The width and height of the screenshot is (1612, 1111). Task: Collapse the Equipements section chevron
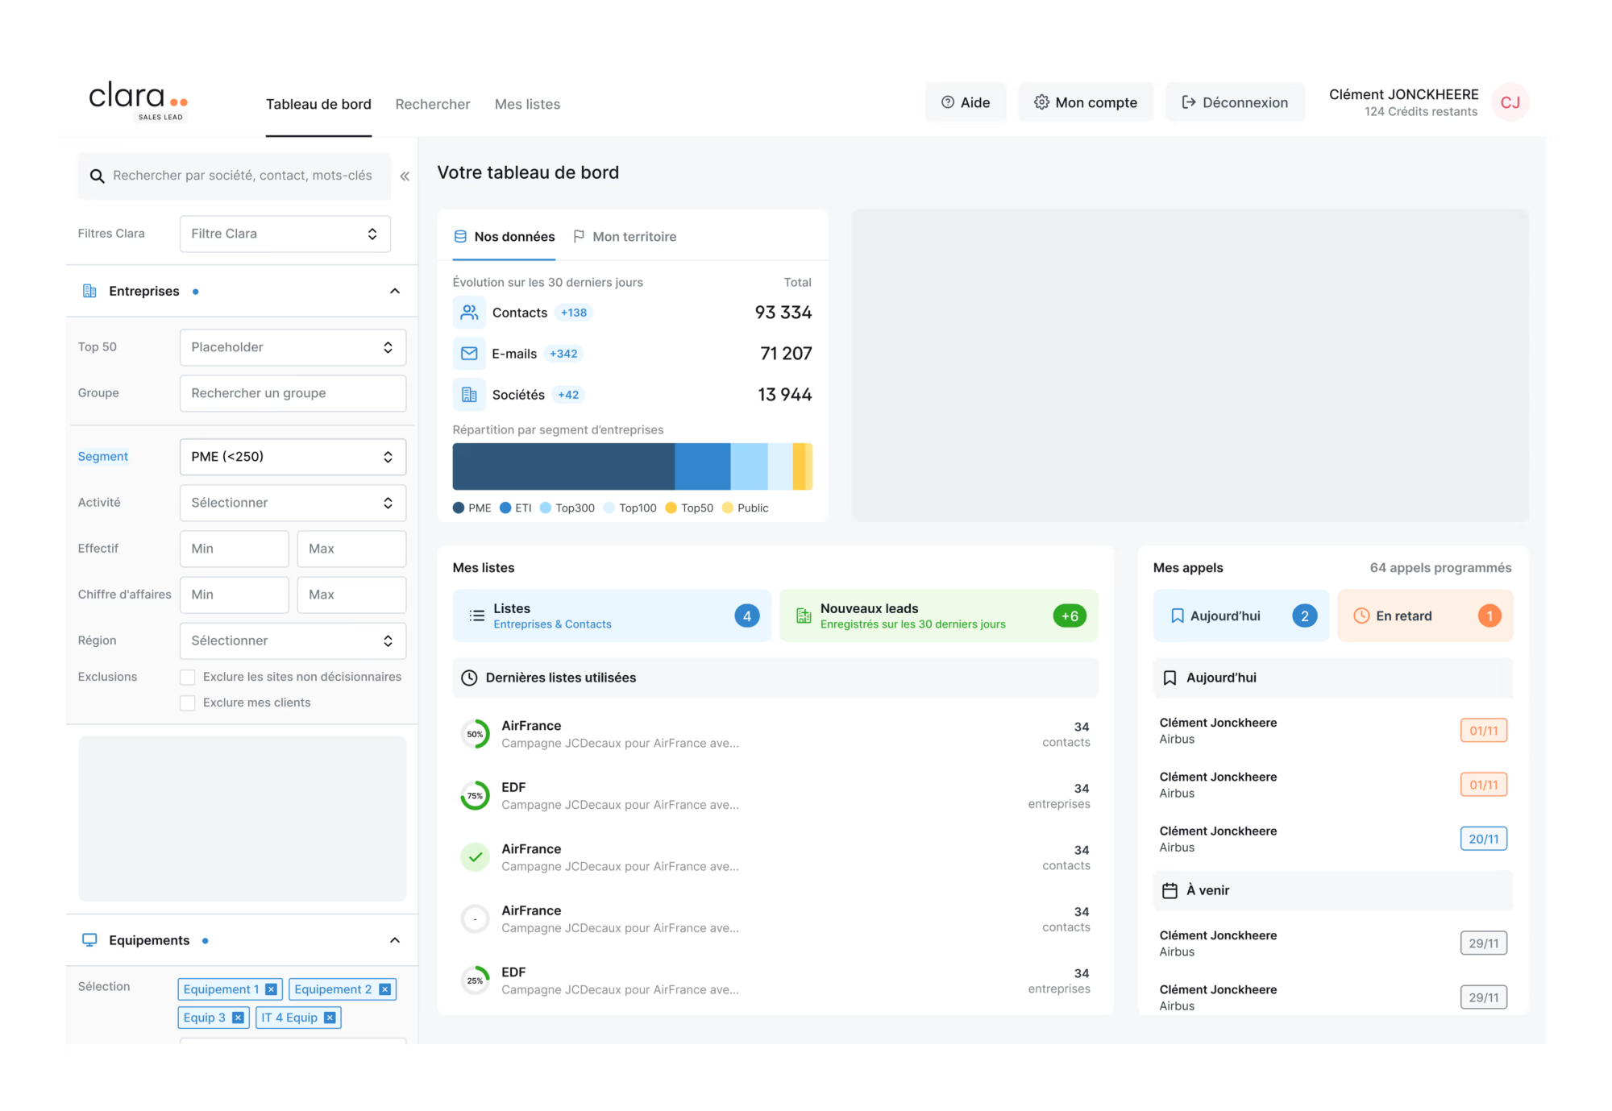pyautogui.click(x=395, y=940)
